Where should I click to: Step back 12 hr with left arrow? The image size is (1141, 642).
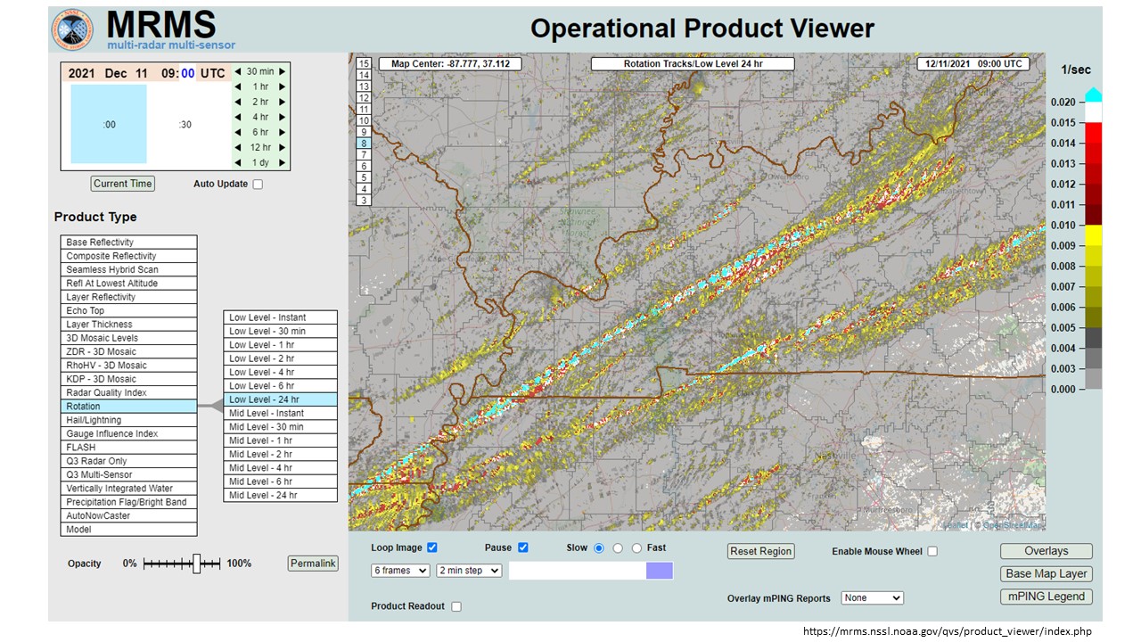(238, 147)
